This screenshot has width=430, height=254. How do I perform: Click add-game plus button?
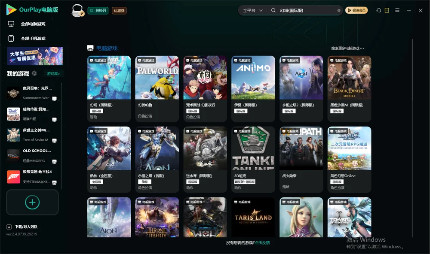point(32,202)
